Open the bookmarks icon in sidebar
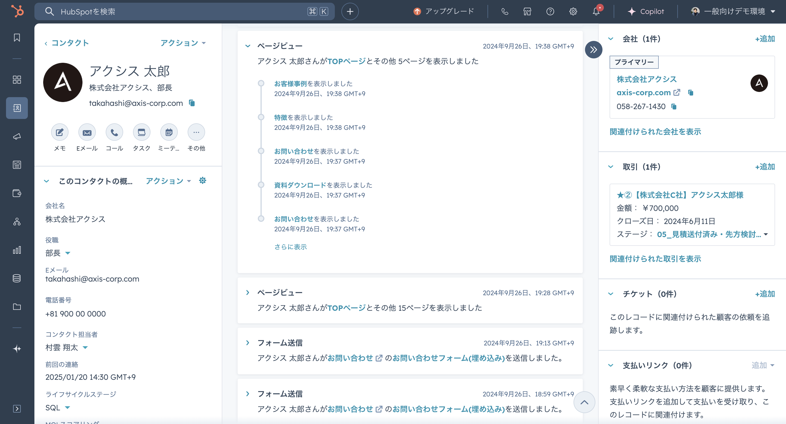This screenshot has height=424, width=786. (17, 37)
